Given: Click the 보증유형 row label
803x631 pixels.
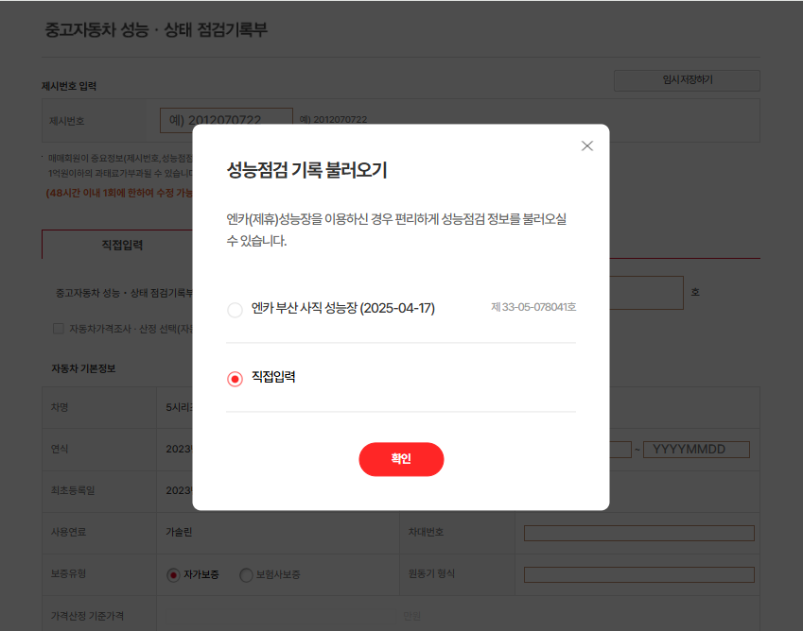Looking at the screenshot, I should (68, 573).
